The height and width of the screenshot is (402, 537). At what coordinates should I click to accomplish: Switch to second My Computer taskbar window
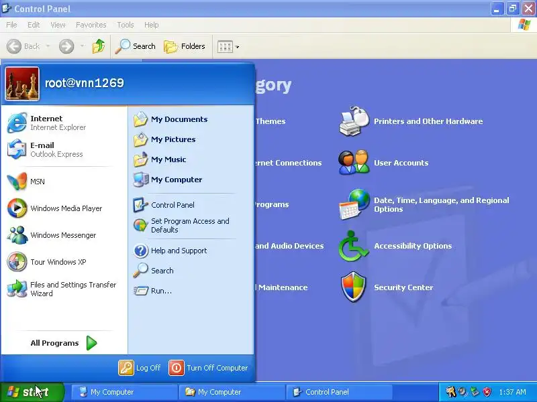tap(232, 392)
